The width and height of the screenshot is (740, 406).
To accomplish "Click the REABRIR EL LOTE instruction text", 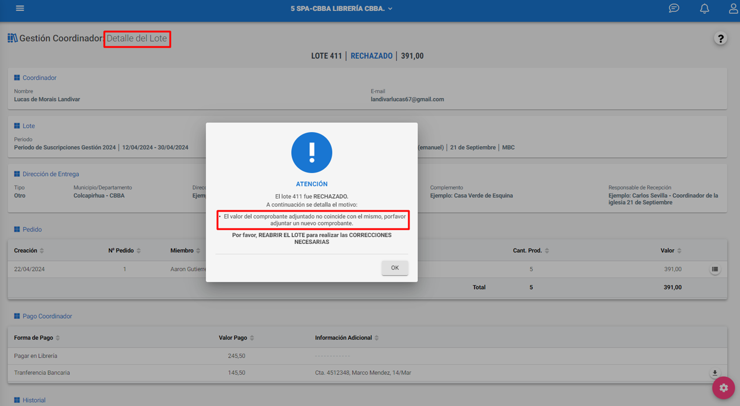I will tap(312, 239).
